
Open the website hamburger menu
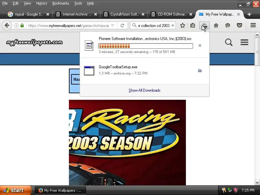point(244,42)
